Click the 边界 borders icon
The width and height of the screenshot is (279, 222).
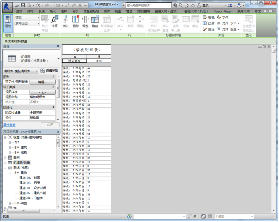tap(208, 23)
